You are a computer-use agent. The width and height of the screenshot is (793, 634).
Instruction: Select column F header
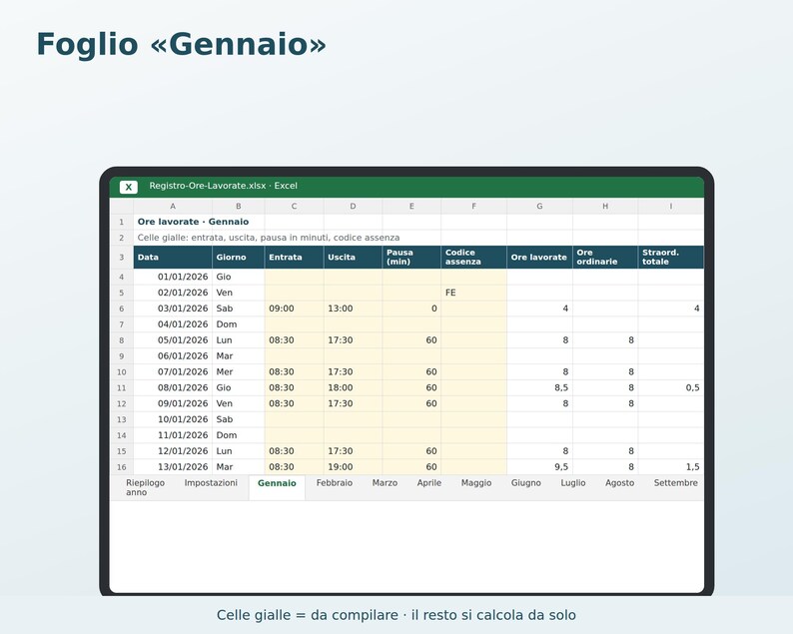(x=473, y=207)
